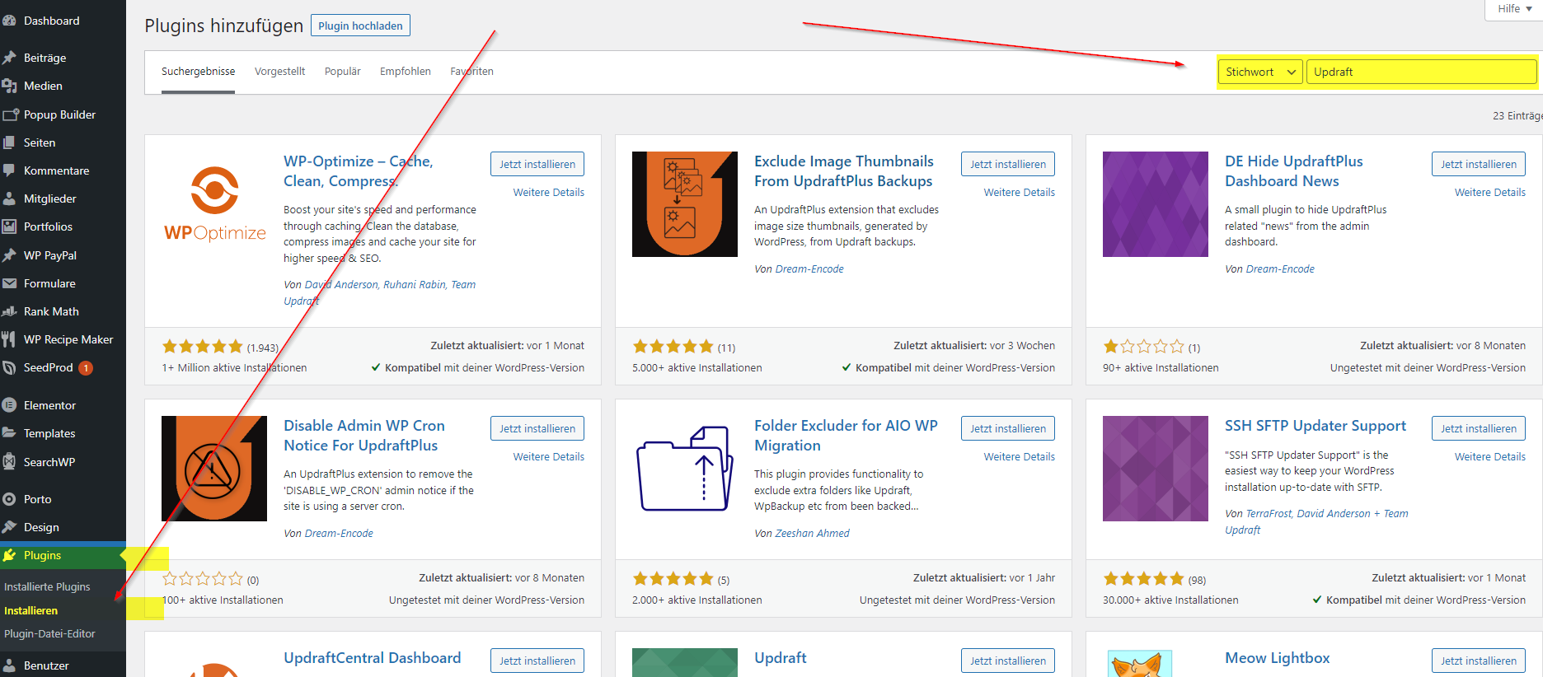Screen dimensions: 1543x677
Task: Click the Benutzer user icon
Action: (x=10, y=665)
